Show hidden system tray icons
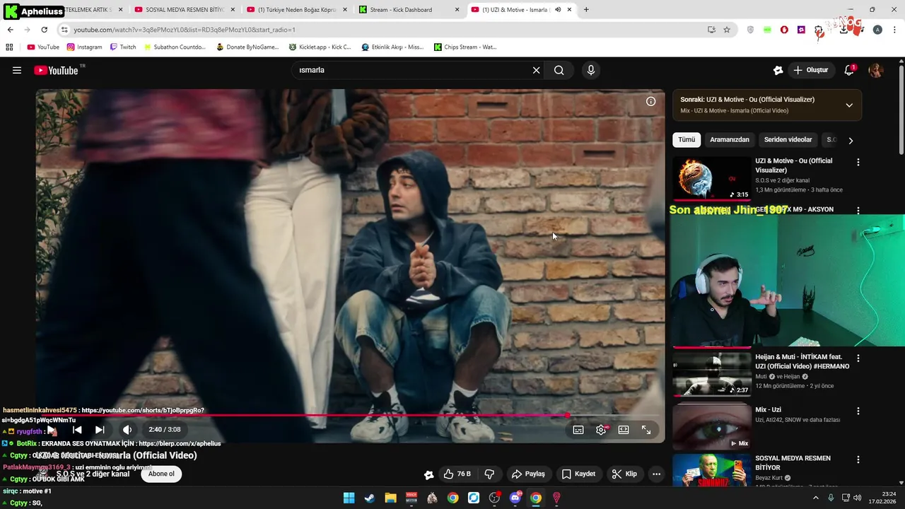905x509 pixels. (x=815, y=498)
